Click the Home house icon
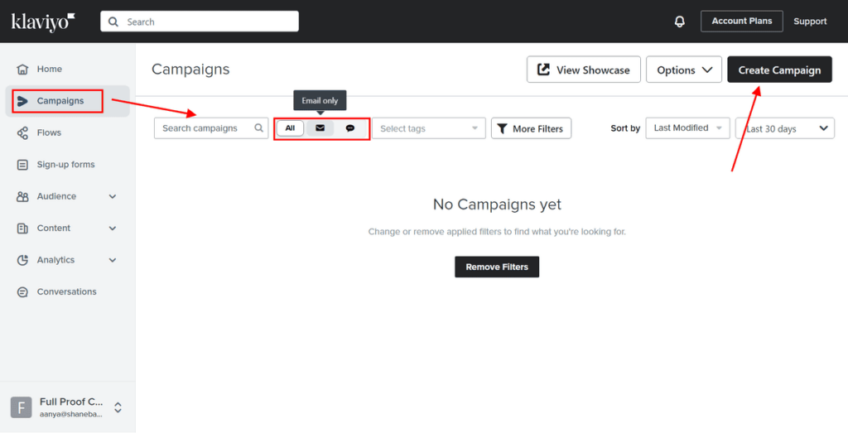The height and width of the screenshot is (433, 848). point(22,70)
